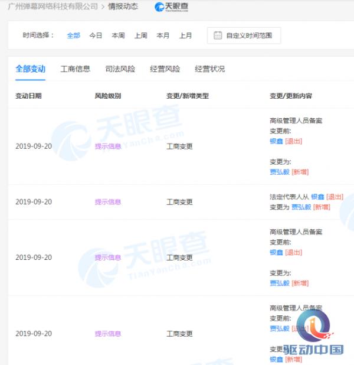354x365 pixels.
Task: Switch to the 经营风险 tab
Action: [165, 69]
